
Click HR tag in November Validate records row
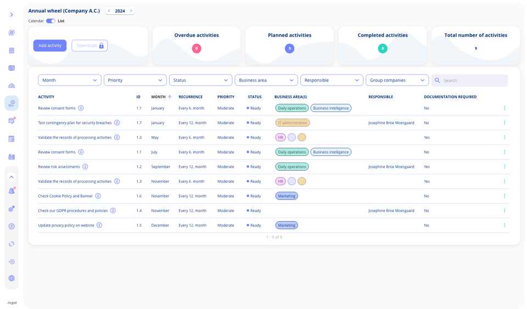[281, 181]
